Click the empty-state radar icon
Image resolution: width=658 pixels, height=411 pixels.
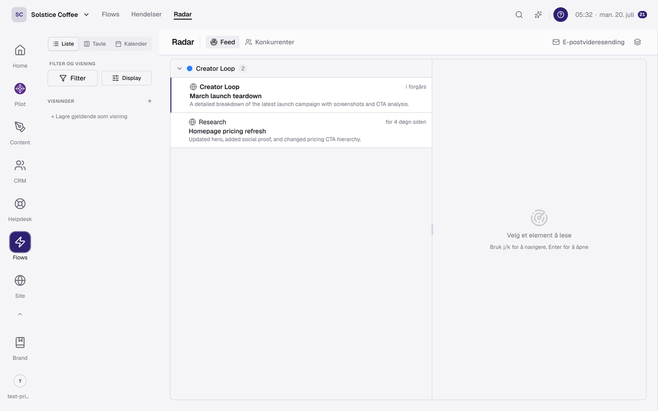pyautogui.click(x=539, y=218)
